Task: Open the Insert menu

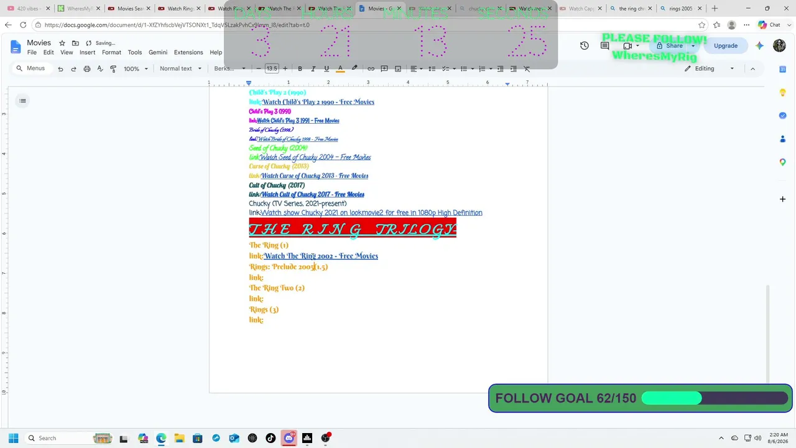Action: (87, 52)
